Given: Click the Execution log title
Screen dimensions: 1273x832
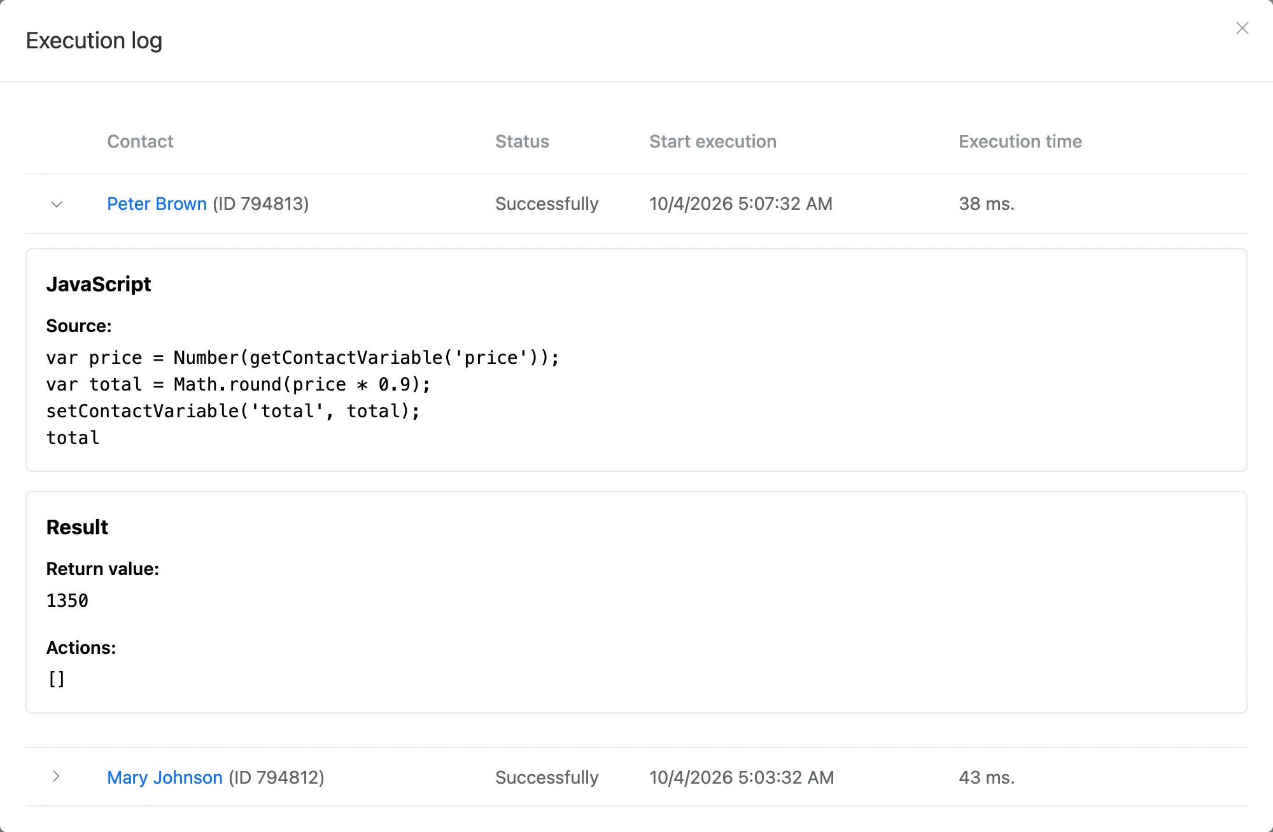Looking at the screenshot, I should point(94,41).
